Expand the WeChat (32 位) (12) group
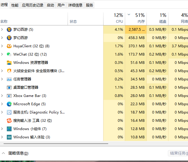This screenshot has width=188, height=162. click(x=2, y=54)
